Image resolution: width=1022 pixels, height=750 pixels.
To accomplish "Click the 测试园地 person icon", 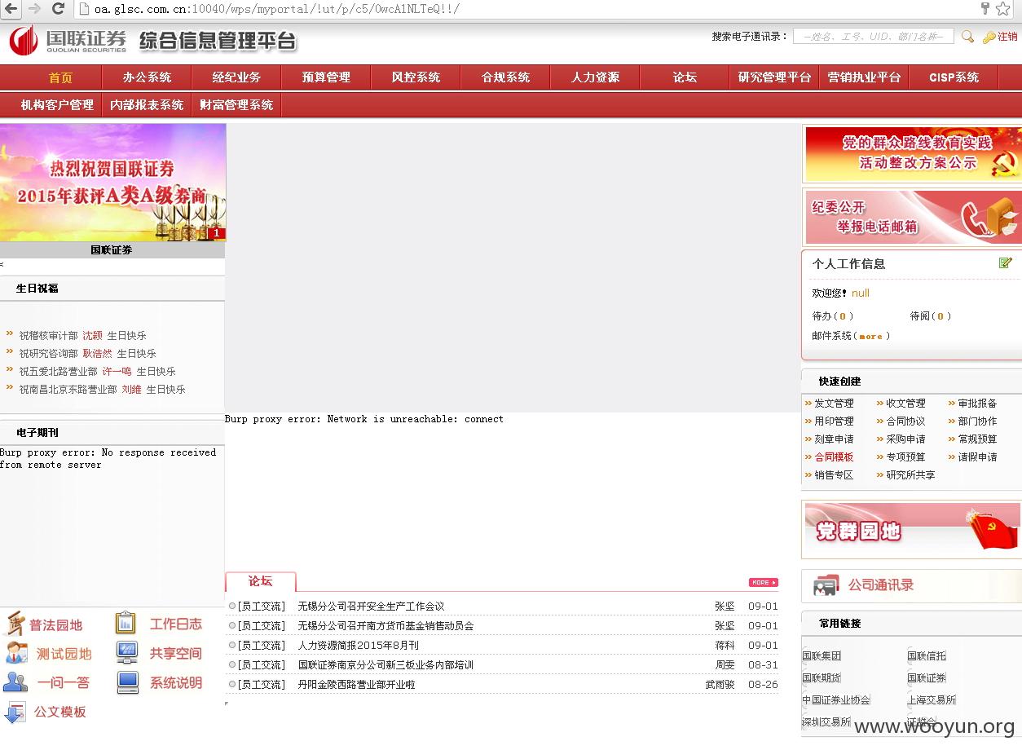I will coord(16,654).
